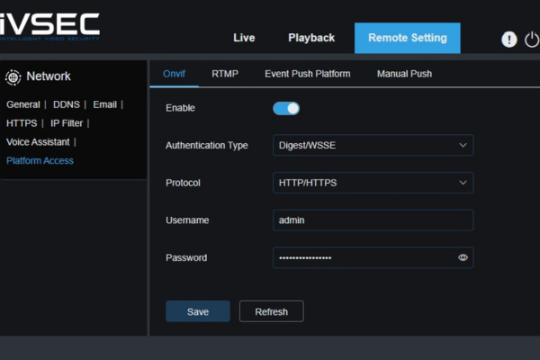
Task: Open IP Filter settings
Action: (x=67, y=123)
